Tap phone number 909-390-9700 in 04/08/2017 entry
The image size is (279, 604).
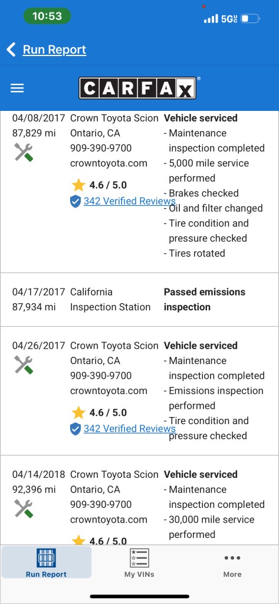pos(101,148)
